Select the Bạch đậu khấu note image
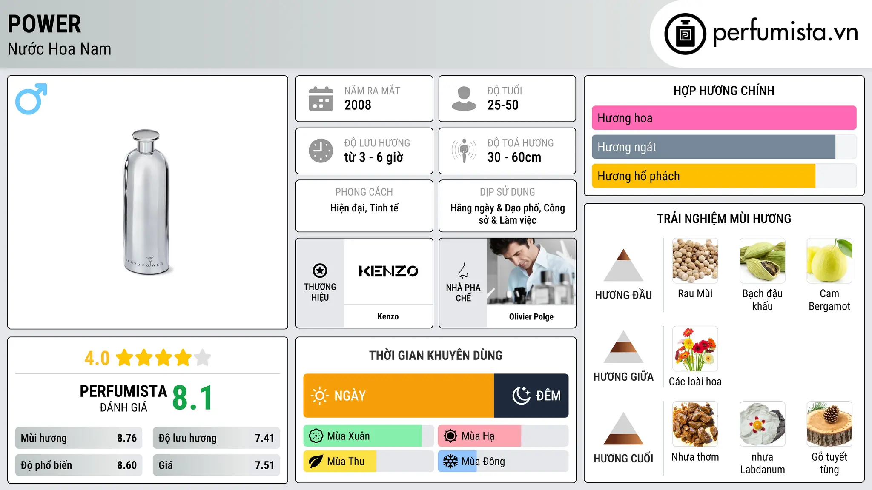 (x=762, y=260)
